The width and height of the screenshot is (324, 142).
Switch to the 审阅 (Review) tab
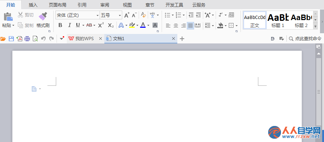pyautogui.click(x=105, y=5)
